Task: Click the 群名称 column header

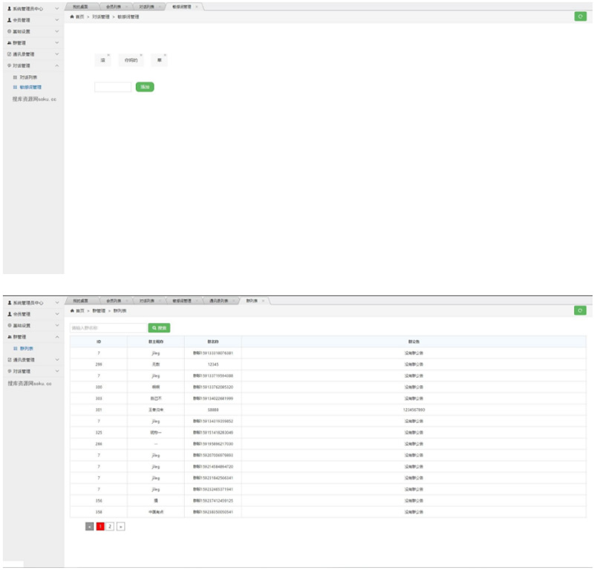Action: (212, 341)
